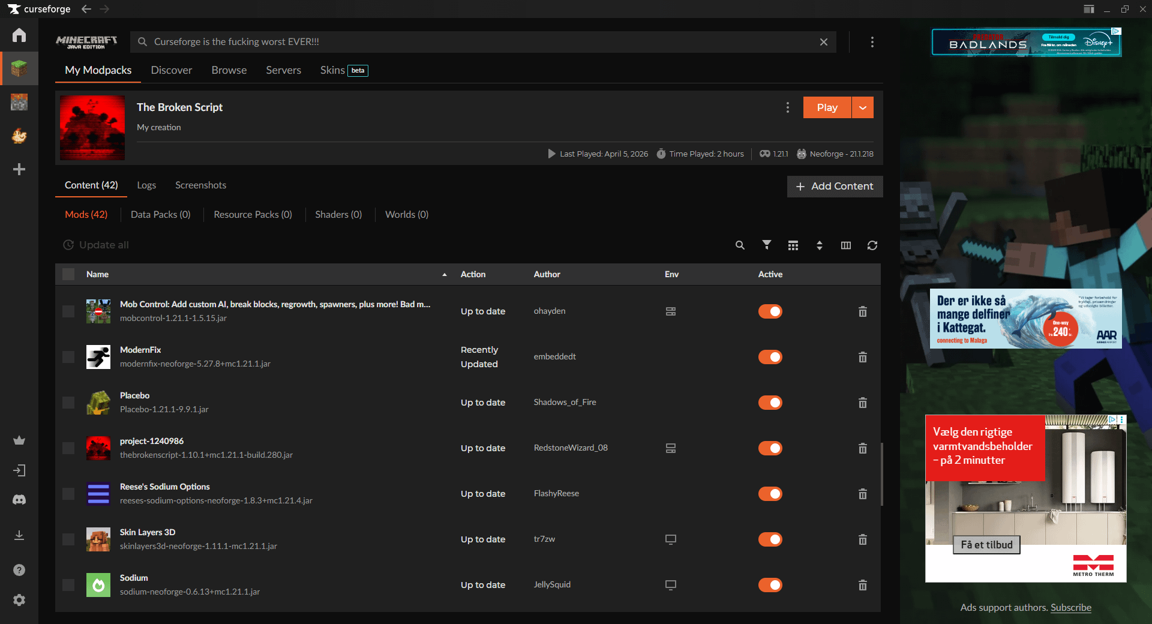This screenshot has width=1152, height=624.
Task: Click the Add Content button
Action: 835,187
